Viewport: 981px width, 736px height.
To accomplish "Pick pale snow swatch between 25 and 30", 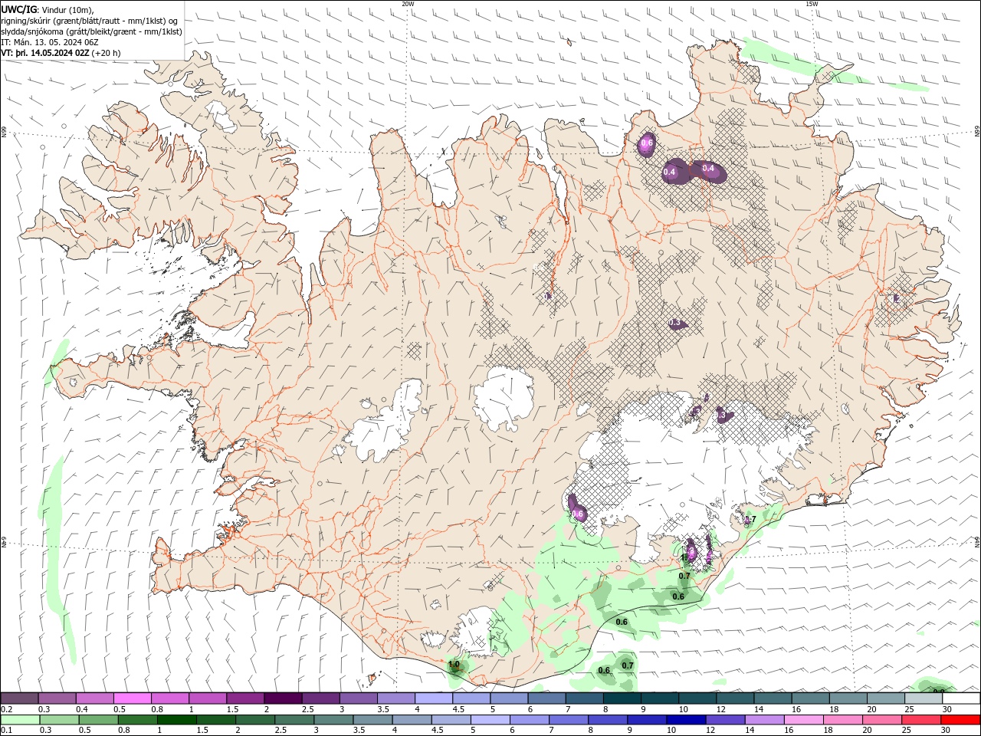I will [923, 698].
